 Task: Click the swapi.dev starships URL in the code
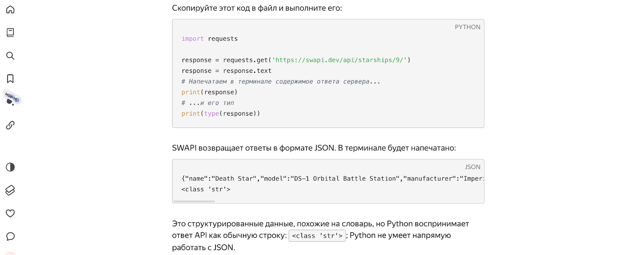coord(340,60)
